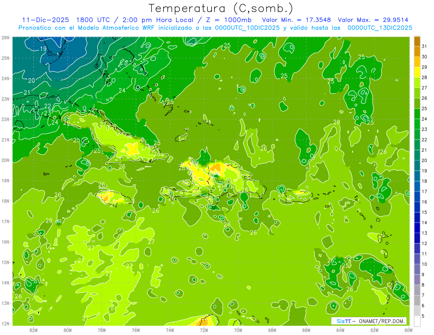
Task: Click the 23 contour label on map
Action: 47,113
